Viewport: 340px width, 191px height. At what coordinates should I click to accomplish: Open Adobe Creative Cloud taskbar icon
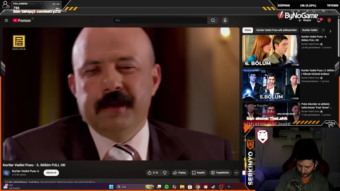click(205, 187)
